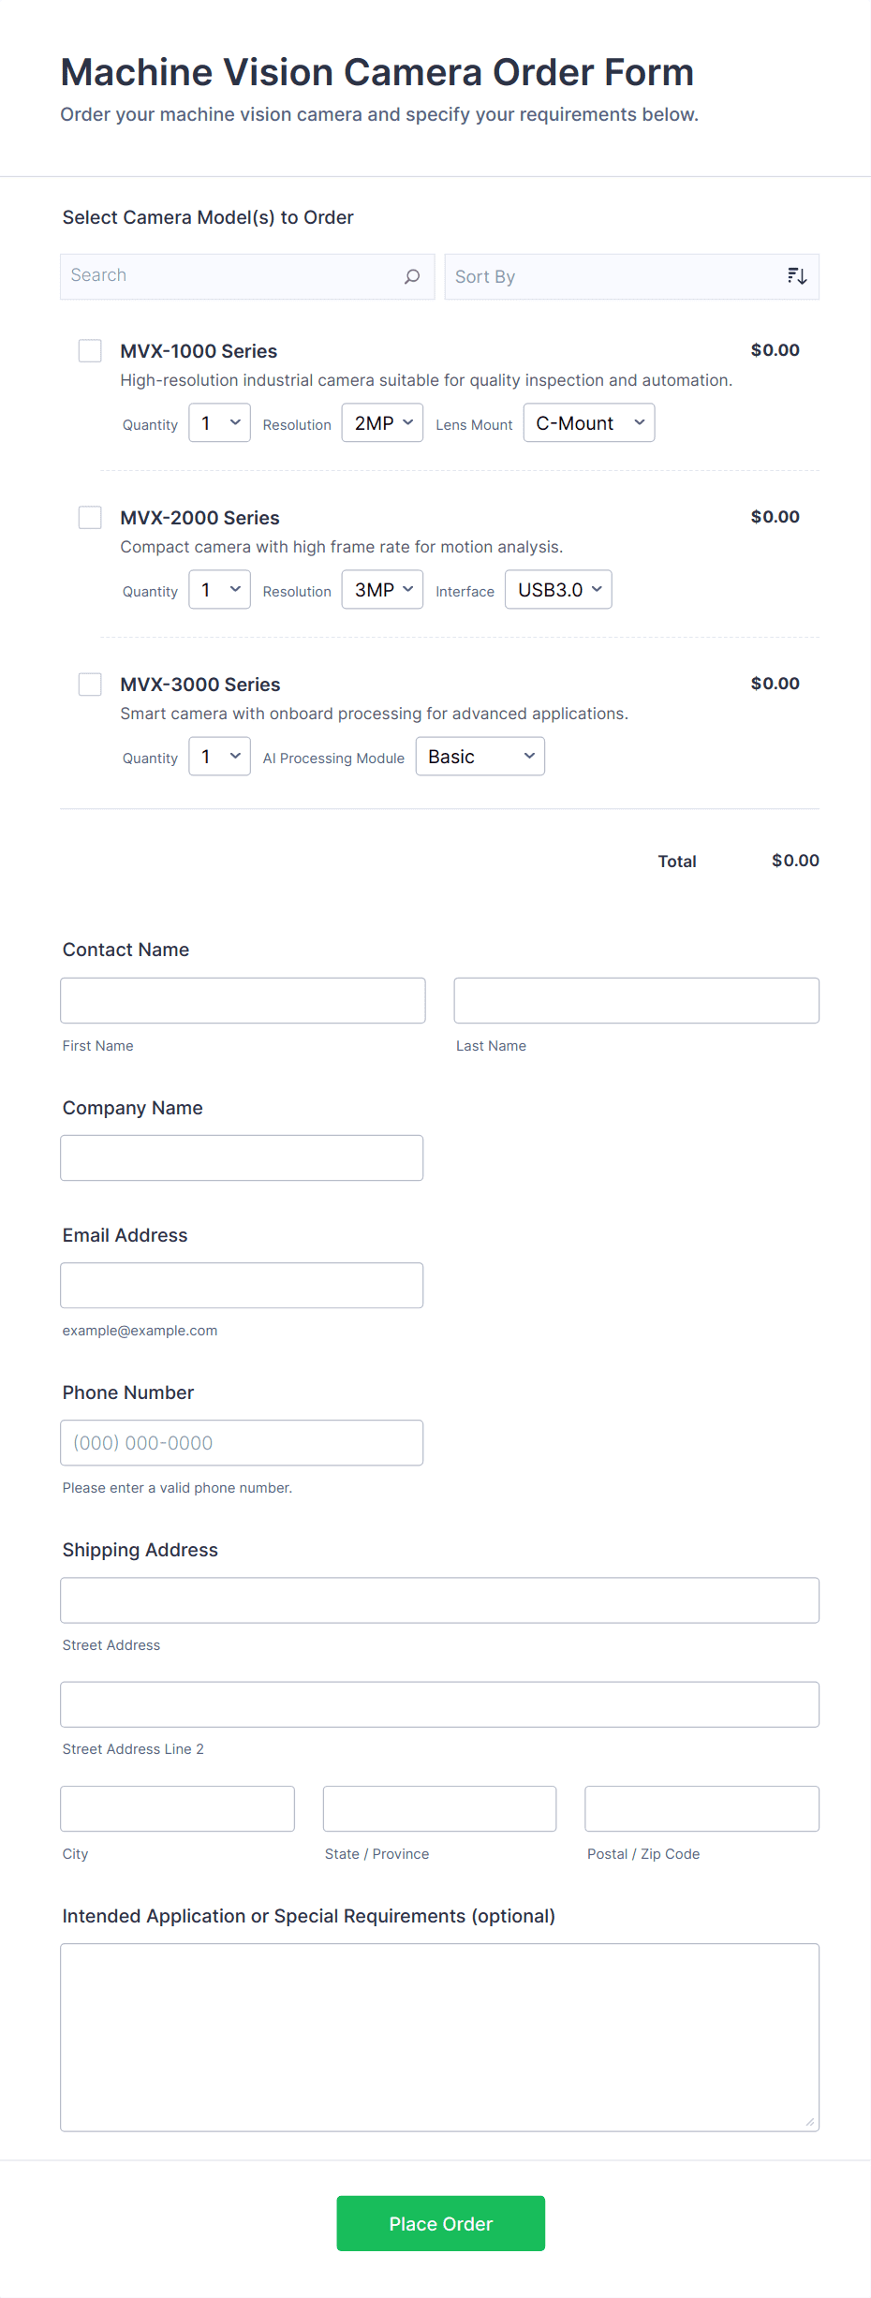
Task: Click the Phone Number field
Action: [242, 1443]
